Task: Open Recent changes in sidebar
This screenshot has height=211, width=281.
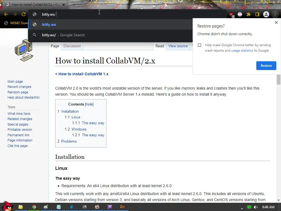Action: (x=19, y=87)
